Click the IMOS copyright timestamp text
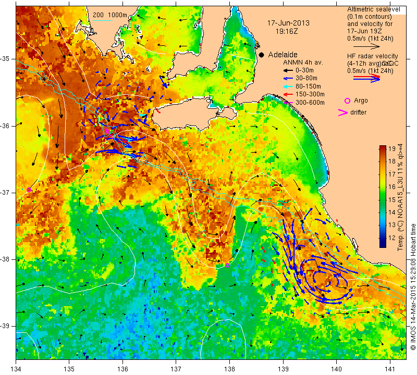The image size is (417, 375). pyautogui.click(x=413, y=287)
